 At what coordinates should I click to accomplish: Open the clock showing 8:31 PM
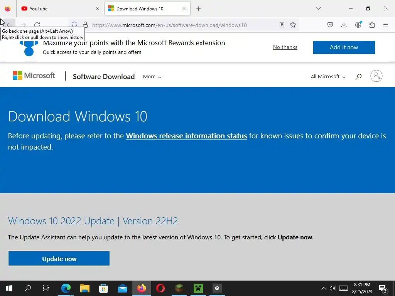362,288
